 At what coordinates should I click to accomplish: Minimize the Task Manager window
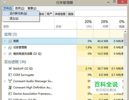click(108, 2)
